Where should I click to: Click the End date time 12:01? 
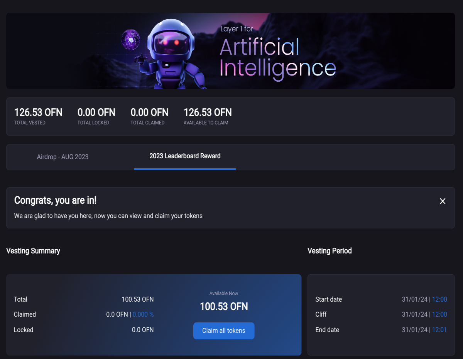(x=439, y=330)
